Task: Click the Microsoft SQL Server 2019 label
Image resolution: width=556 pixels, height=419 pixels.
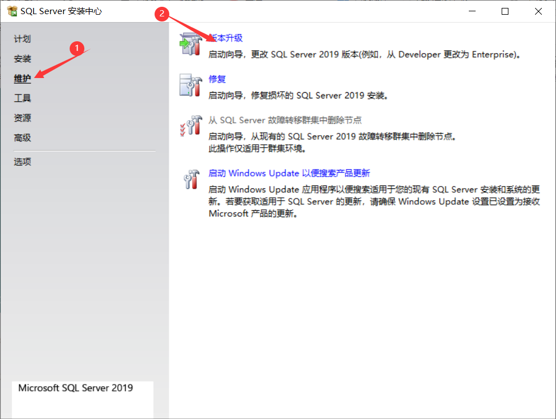Action: pyautogui.click(x=74, y=388)
